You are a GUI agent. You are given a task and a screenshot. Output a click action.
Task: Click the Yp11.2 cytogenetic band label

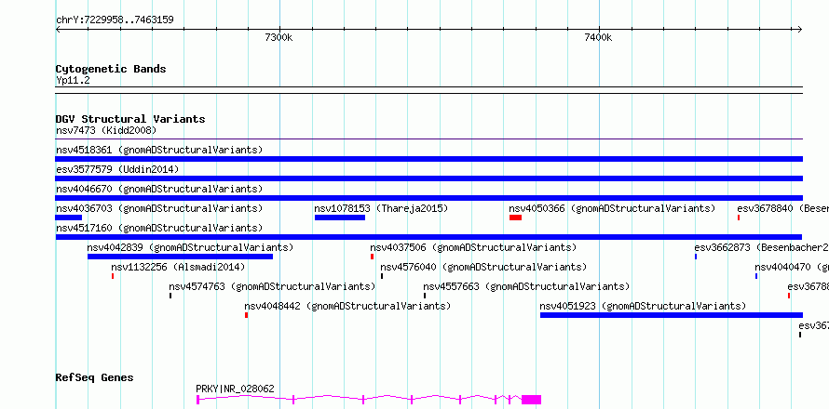(73, 80)
